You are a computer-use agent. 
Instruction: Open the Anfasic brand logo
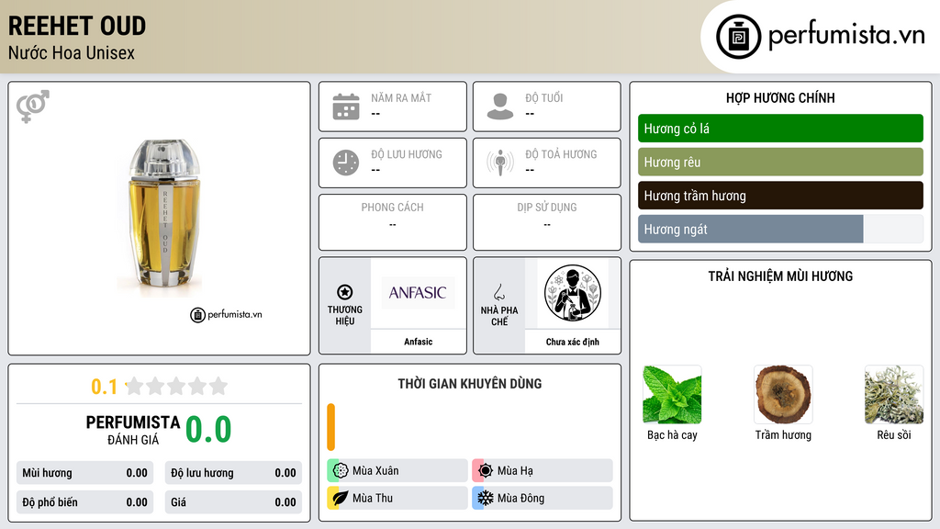(418, 293)
